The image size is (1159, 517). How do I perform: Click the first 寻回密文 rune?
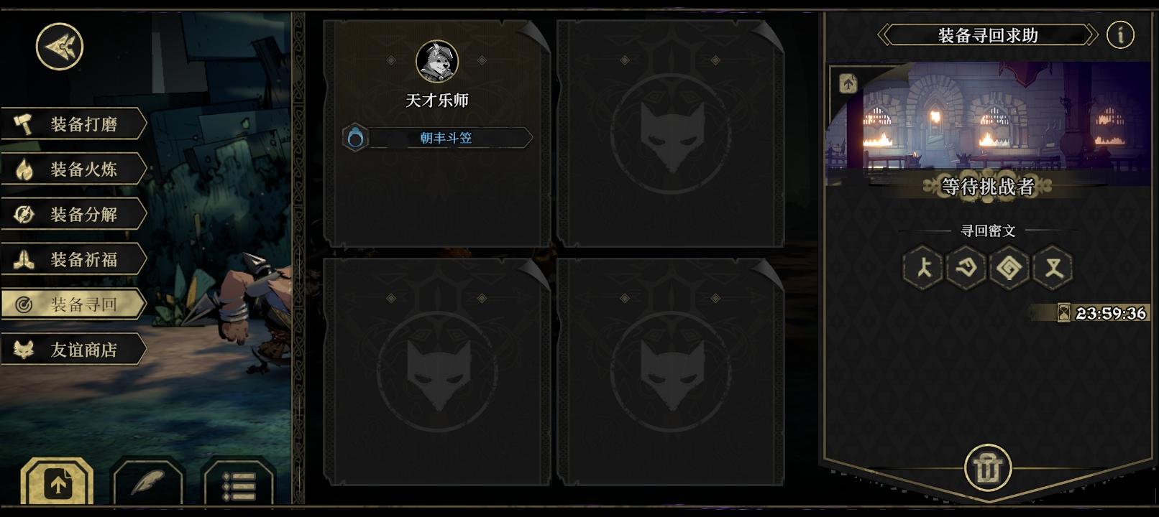pyautogui.click(x=923, y=268)
